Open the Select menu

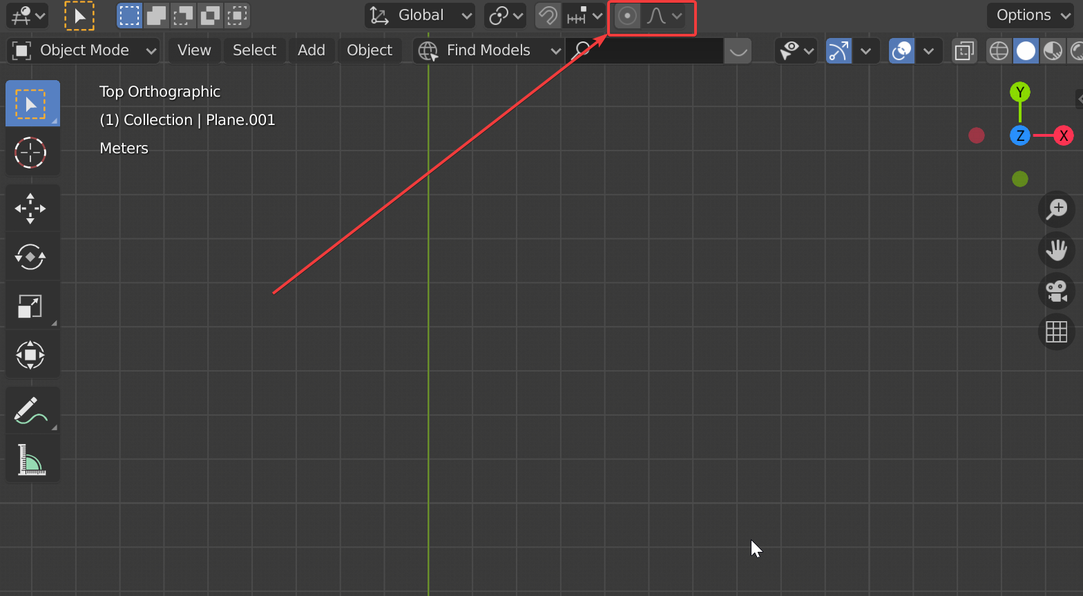(254, 50)
